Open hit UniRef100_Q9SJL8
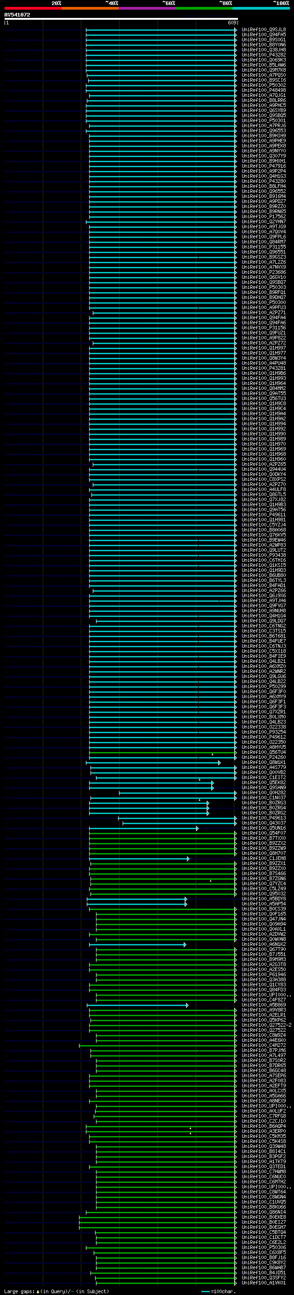This screenshot has height=1295, width=294. [x=263, y=30]
